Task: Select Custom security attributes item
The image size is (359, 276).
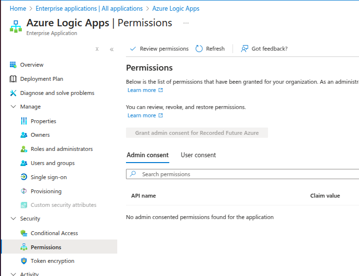Action: coord(63,205)
